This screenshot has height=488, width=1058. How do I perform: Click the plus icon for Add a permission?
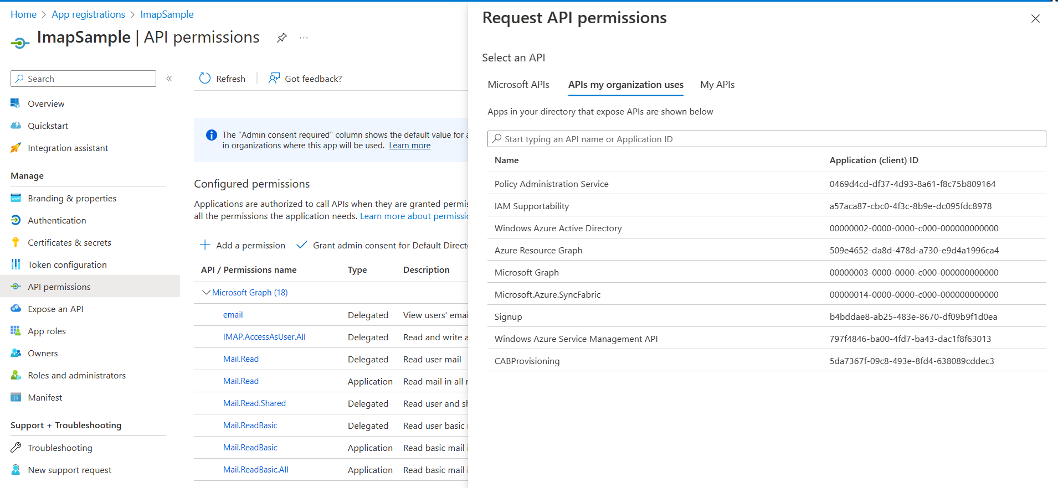click(x=205, y=245)
